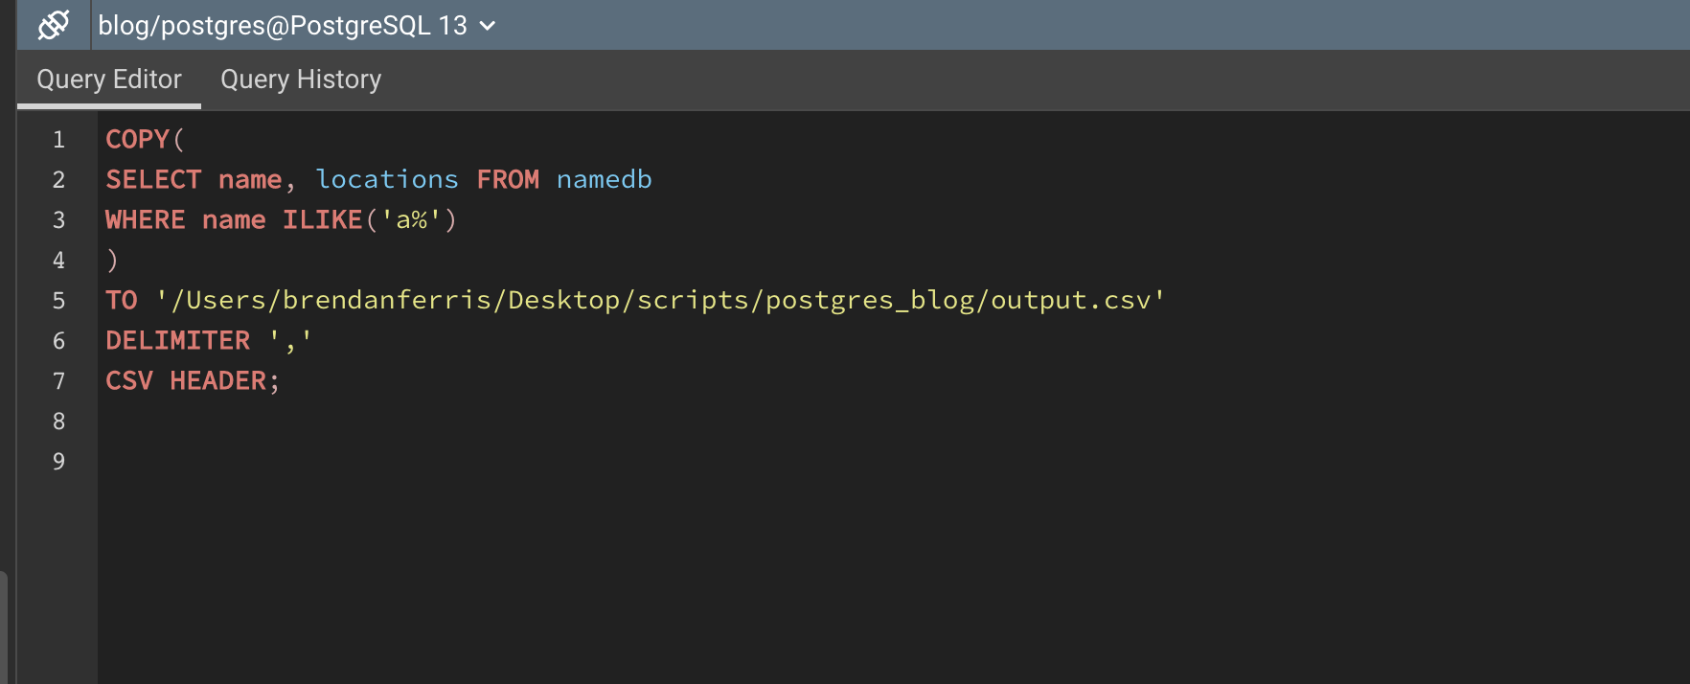This screenshot has width=1690, height=684.
Task: Place cursor on the COPY keyword
Action: tap(137, 140)
